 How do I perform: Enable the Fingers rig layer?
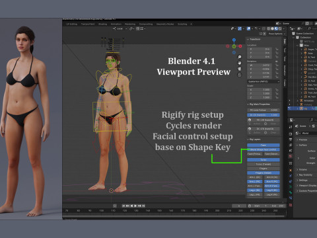pos(264,169)
